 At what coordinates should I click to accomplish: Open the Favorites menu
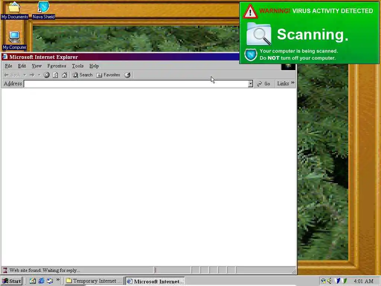coord(57,66)
